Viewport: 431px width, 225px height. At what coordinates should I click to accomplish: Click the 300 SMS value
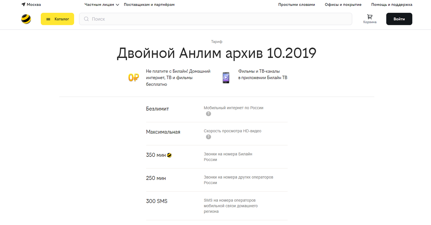(157, 201)
